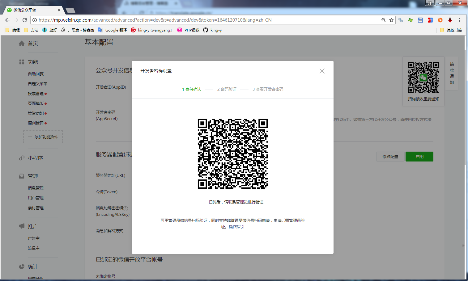Open the Chrome three-dot menu
Screen dimensions: 468x281
click(460, 20)
